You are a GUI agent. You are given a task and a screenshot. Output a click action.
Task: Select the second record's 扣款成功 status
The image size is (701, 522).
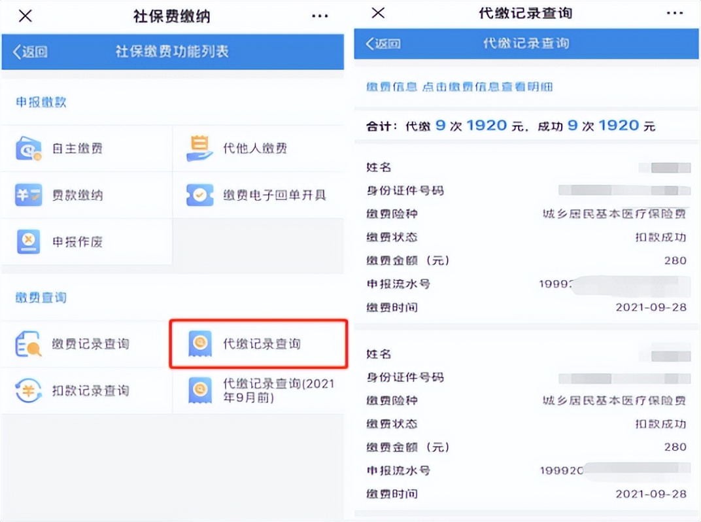click(x=660, y=424)
